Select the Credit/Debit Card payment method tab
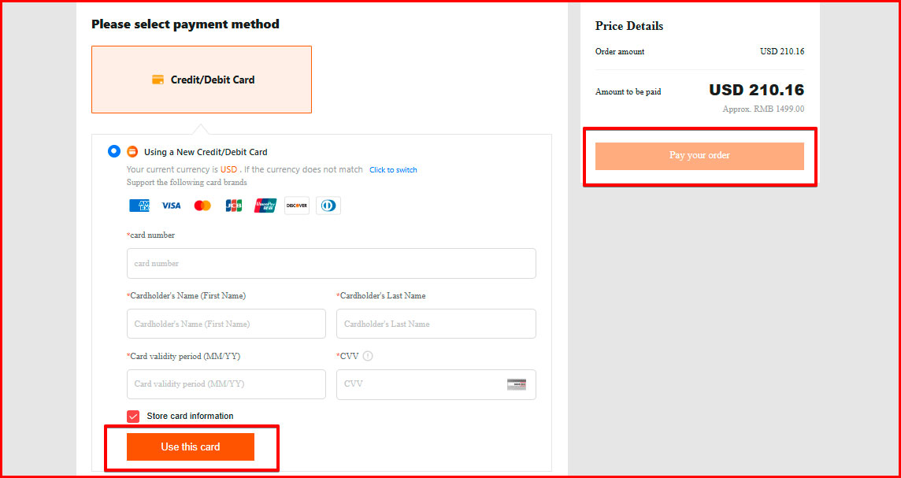The image size is (901, 478). click(x=202, y=80)
